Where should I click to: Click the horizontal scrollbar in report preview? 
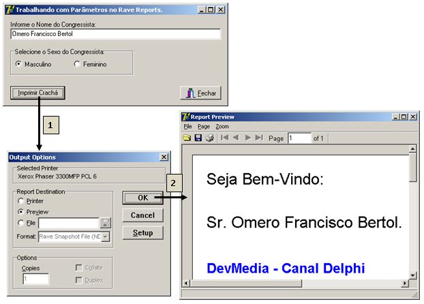[300, 284]
